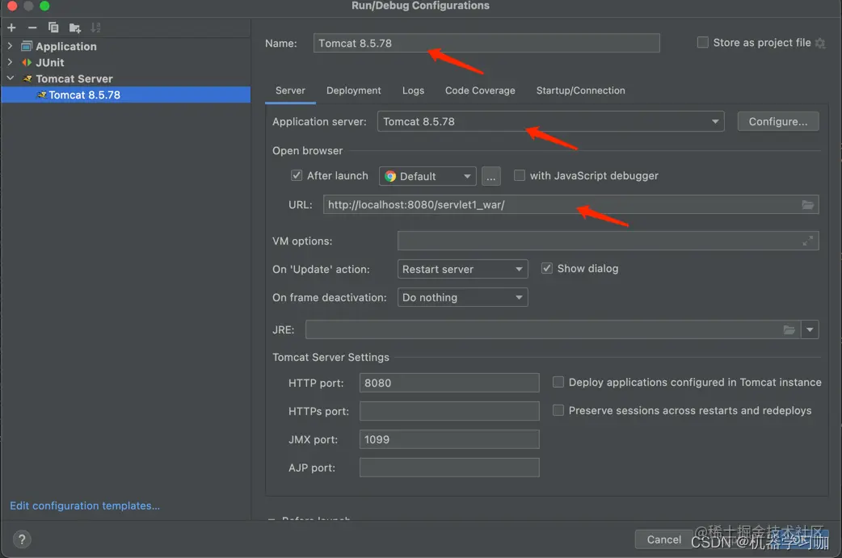Click the help question mark button

coord(22,539)
